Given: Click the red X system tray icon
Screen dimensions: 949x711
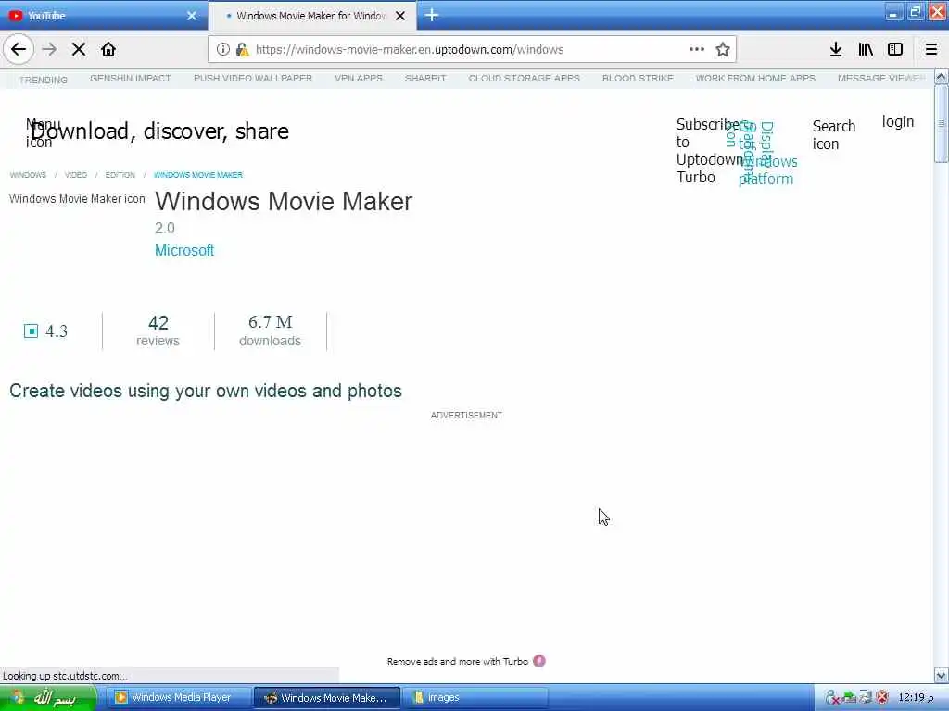Looking at the screenshot, I should pyautogui.click(x=882, y=698).
